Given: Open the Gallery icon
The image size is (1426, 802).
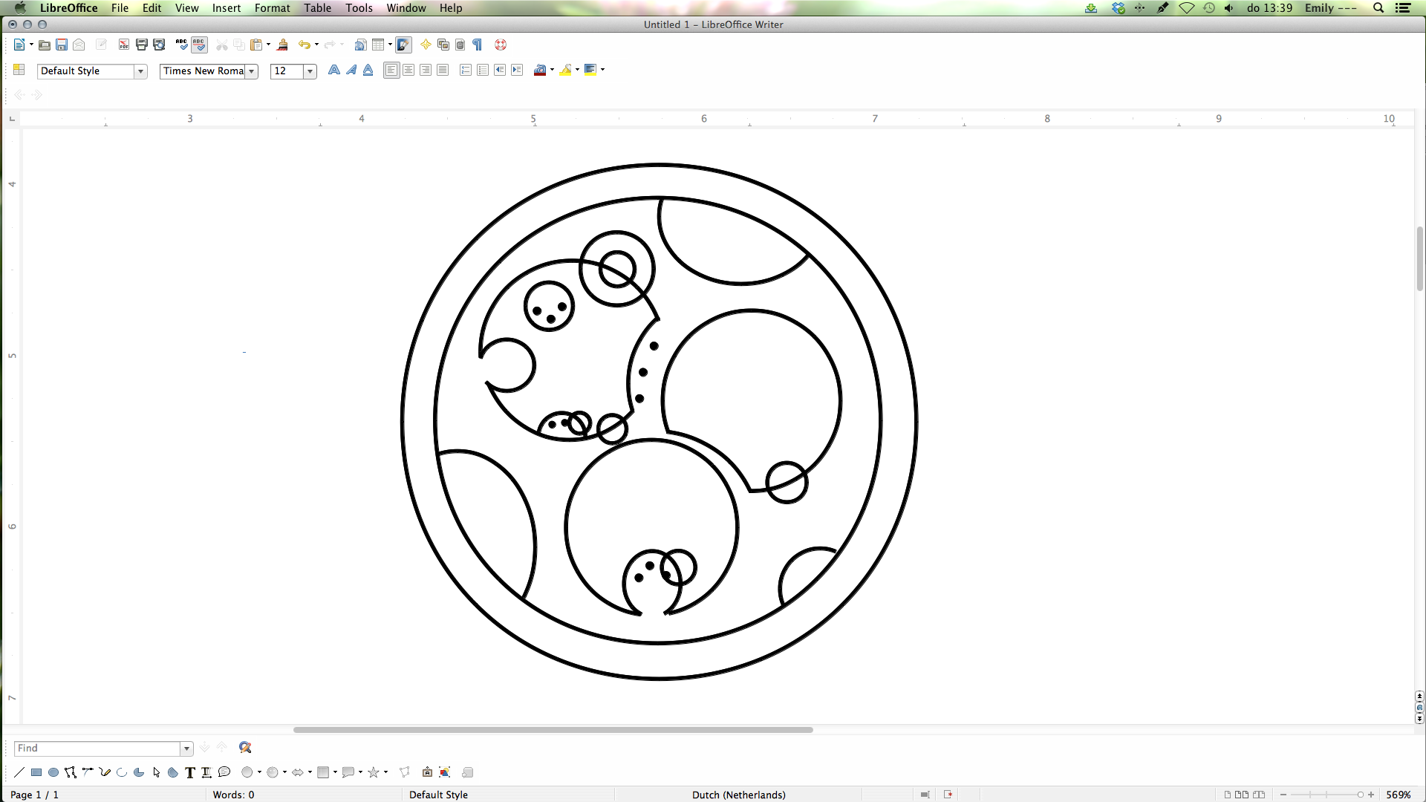Looking at the screenshot, I should (x=443, y=45).
